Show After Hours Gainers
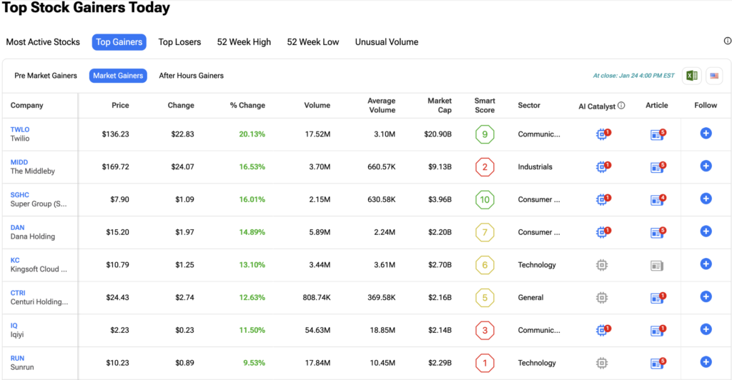732x380 pixels. click(x=192, y=76)
